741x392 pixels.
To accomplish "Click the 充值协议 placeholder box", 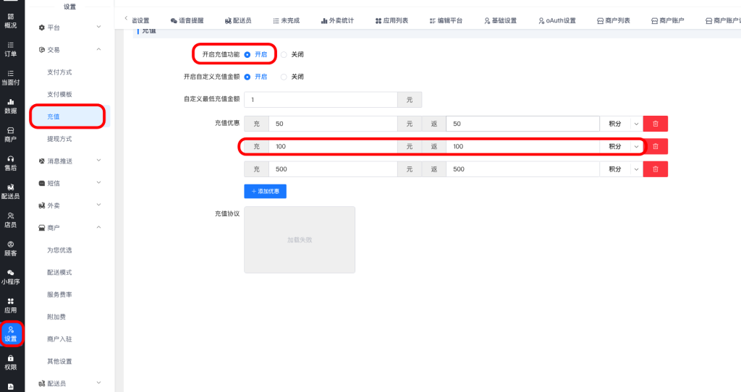I will coord(299,239).
